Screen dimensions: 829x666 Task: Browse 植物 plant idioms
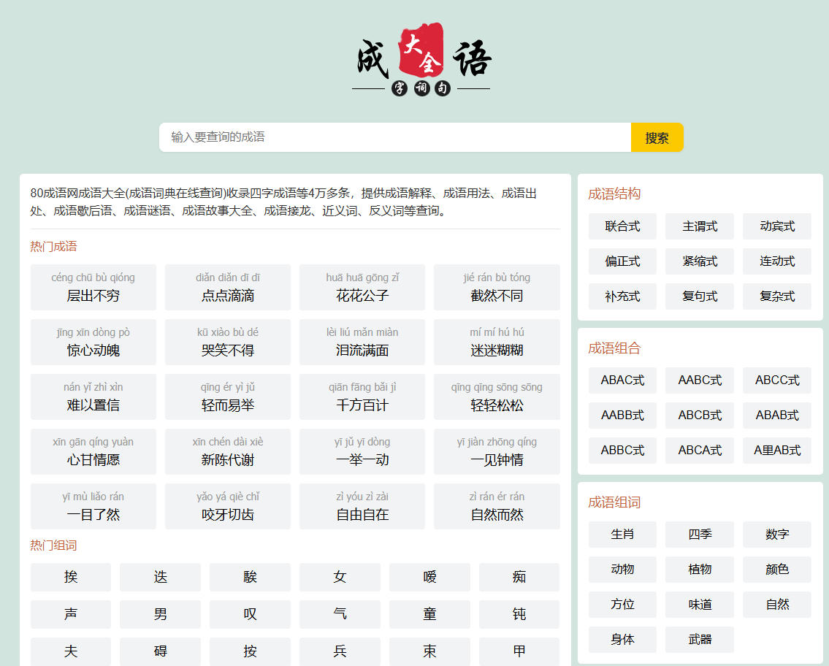(700, 570)
